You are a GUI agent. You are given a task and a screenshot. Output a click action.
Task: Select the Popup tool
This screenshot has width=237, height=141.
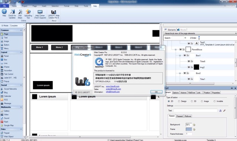11,81
